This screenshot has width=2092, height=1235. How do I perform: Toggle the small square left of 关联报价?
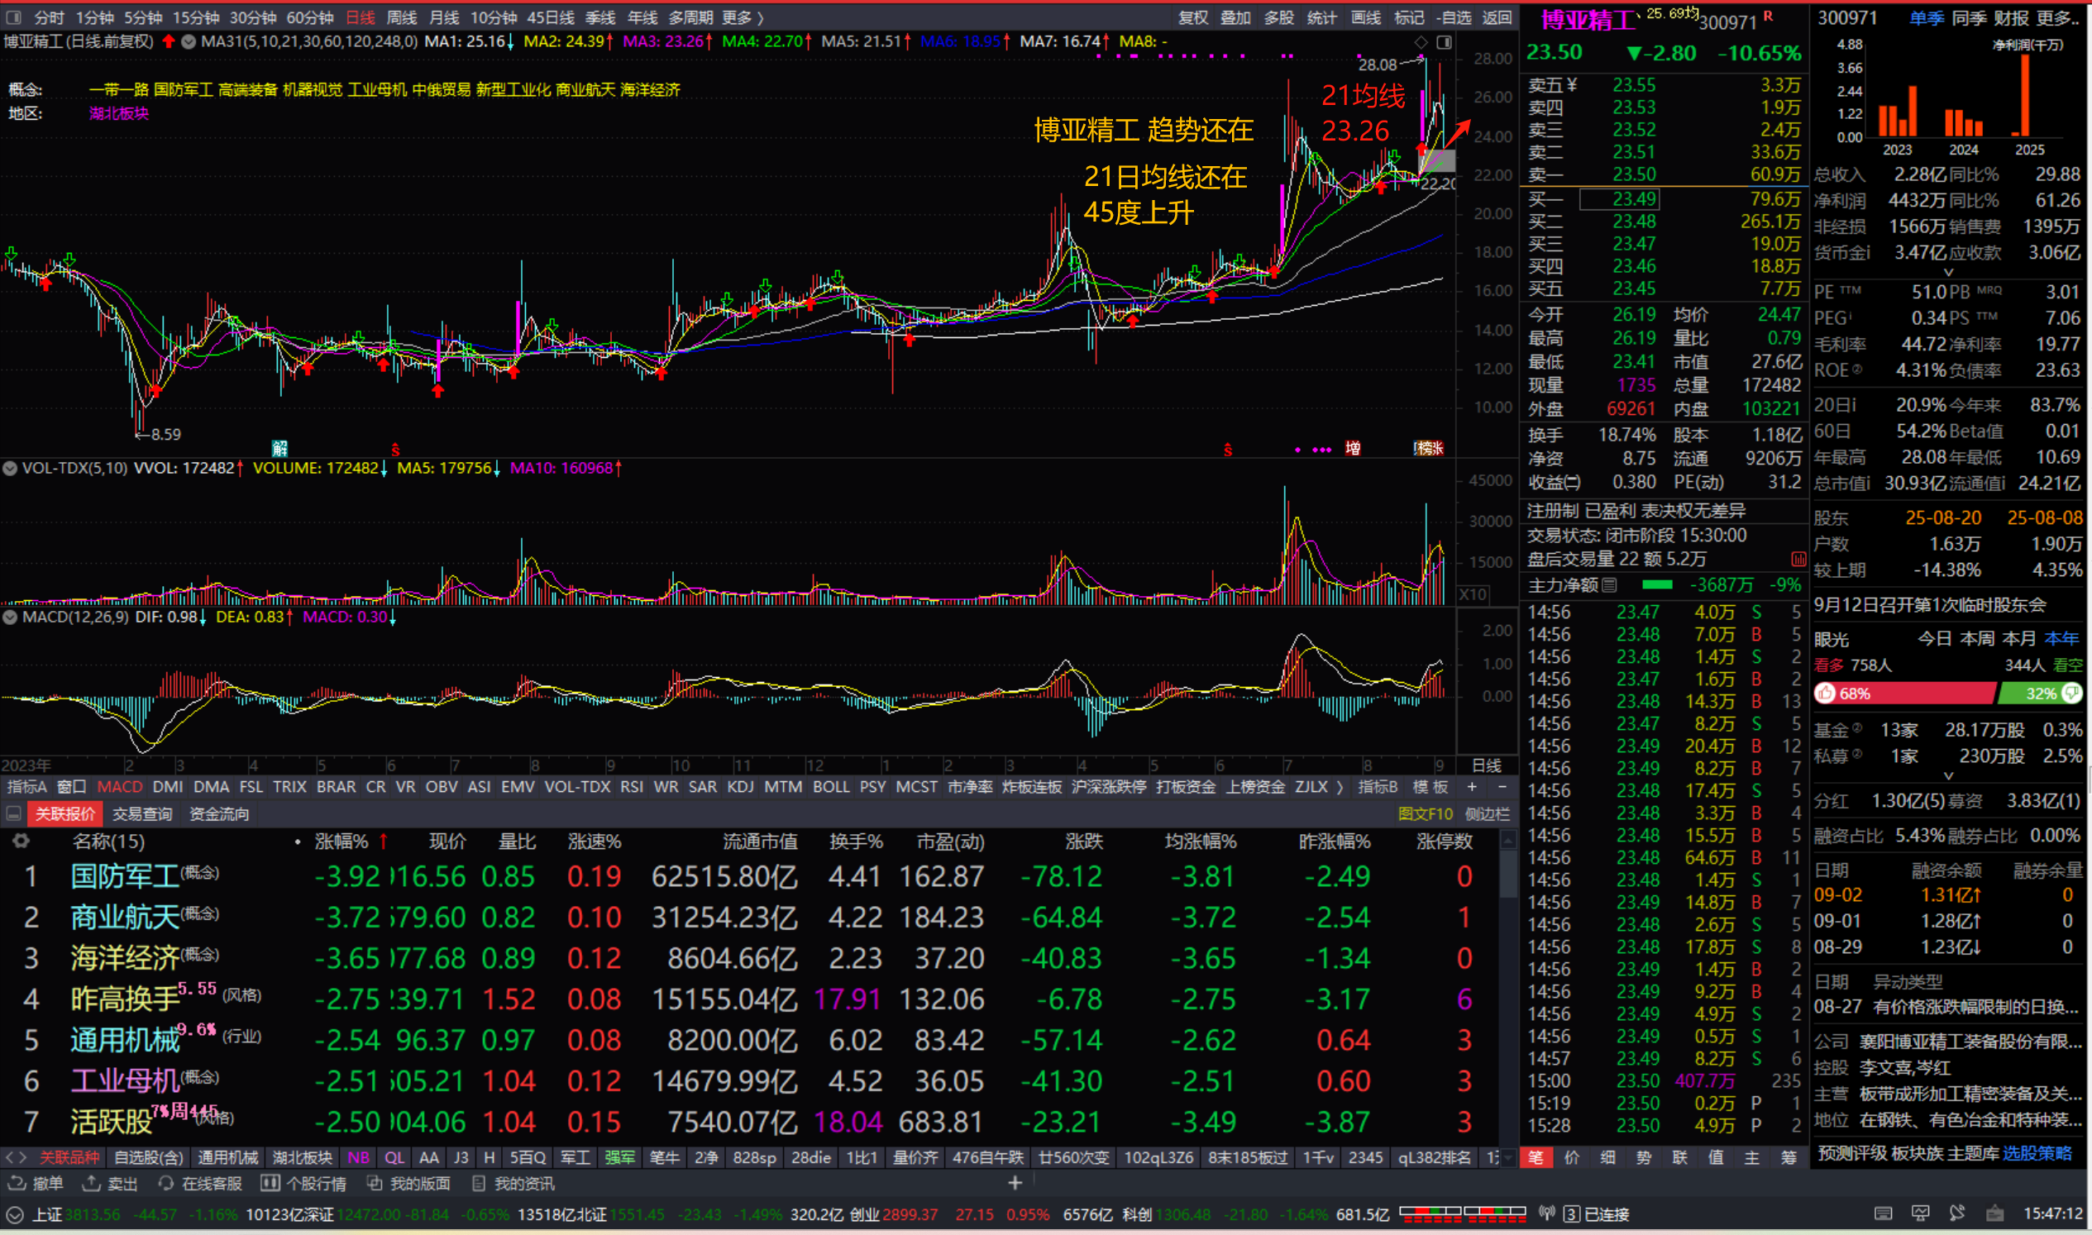tap(13, 814)
